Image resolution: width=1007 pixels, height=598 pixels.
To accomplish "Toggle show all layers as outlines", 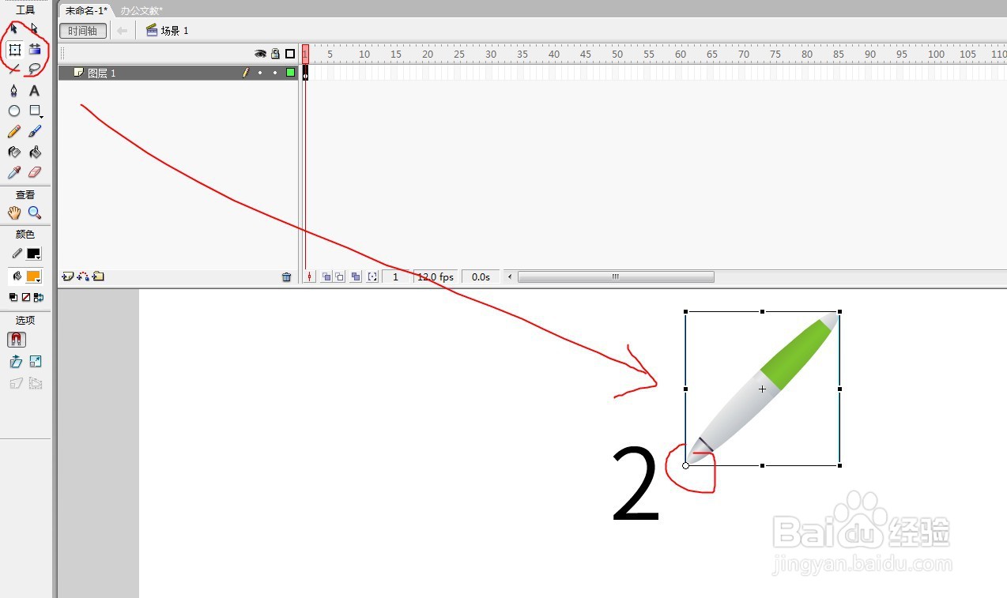I will [x=290, y=54].
